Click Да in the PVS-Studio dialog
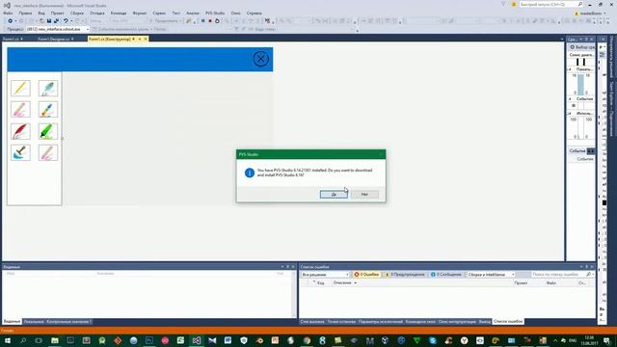This screenshot has height=347, width=617. [334, 195]
